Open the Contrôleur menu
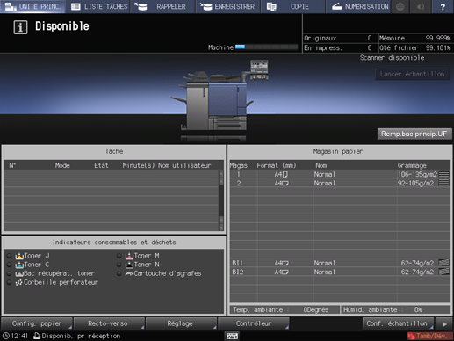 point(254,323)
